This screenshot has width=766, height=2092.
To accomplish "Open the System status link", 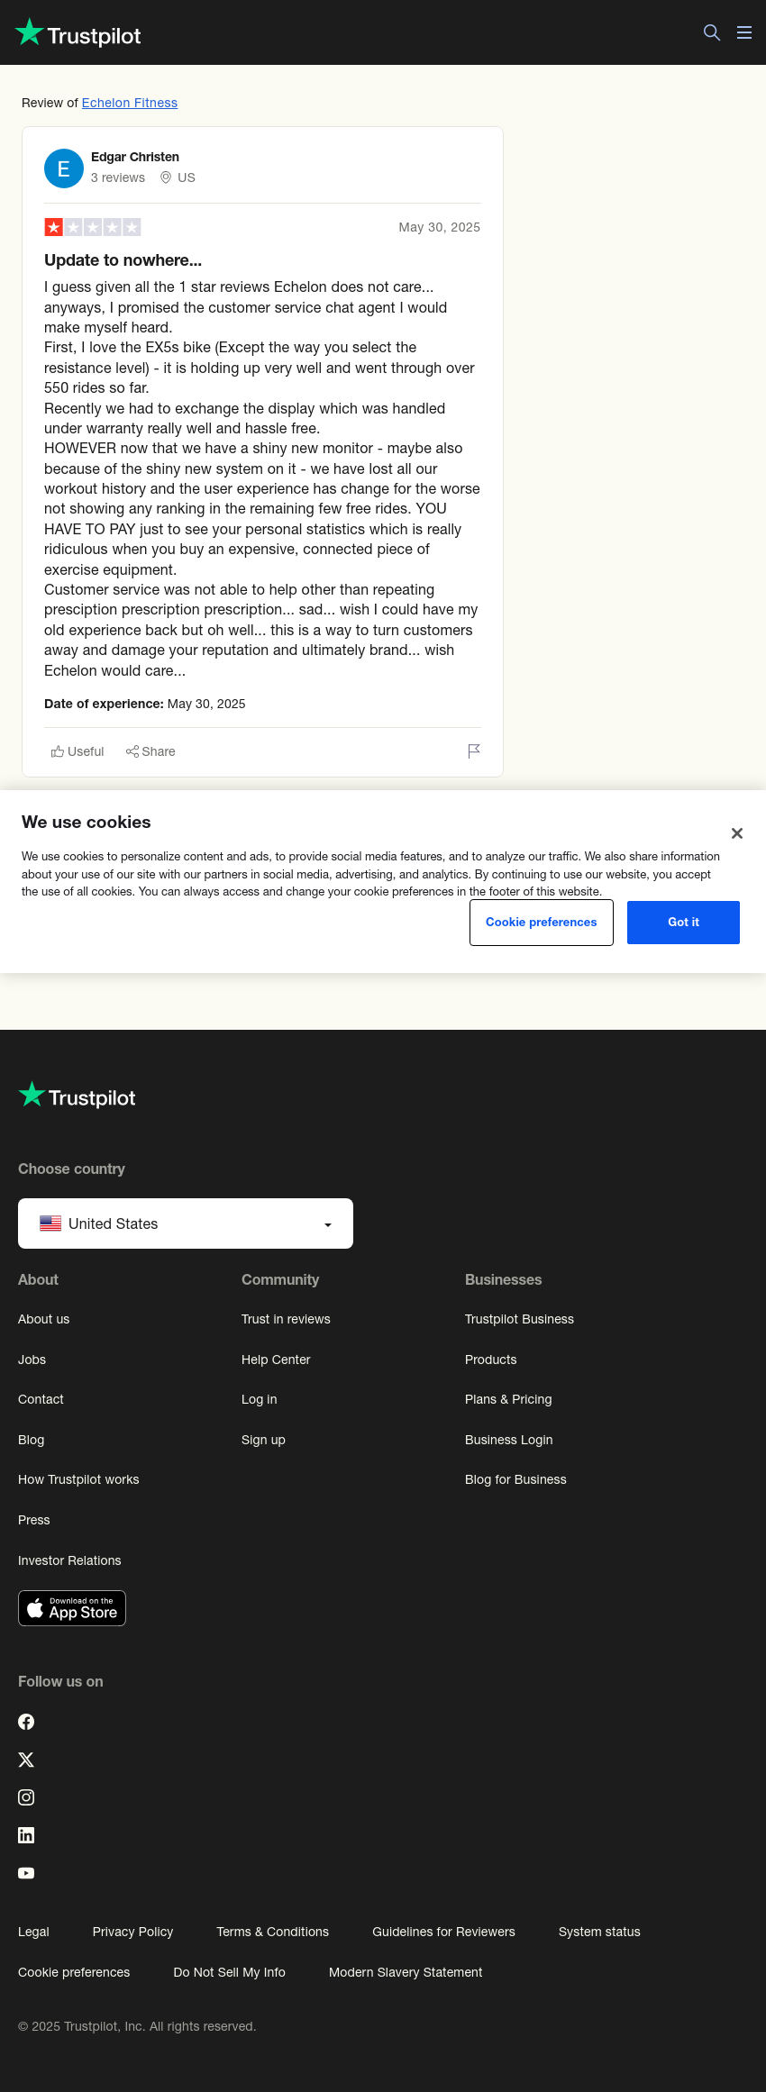I will click(599, 1932).
